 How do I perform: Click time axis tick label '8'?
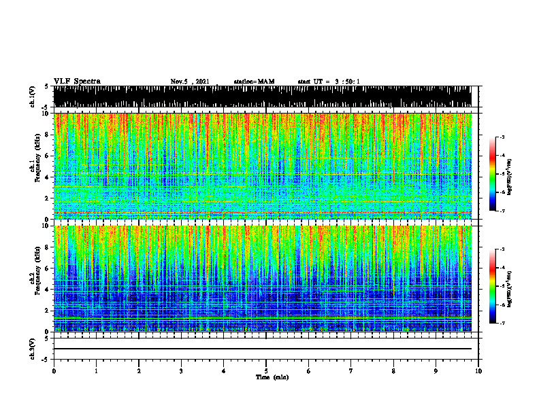pyautogui.click(x=393, y=371)
